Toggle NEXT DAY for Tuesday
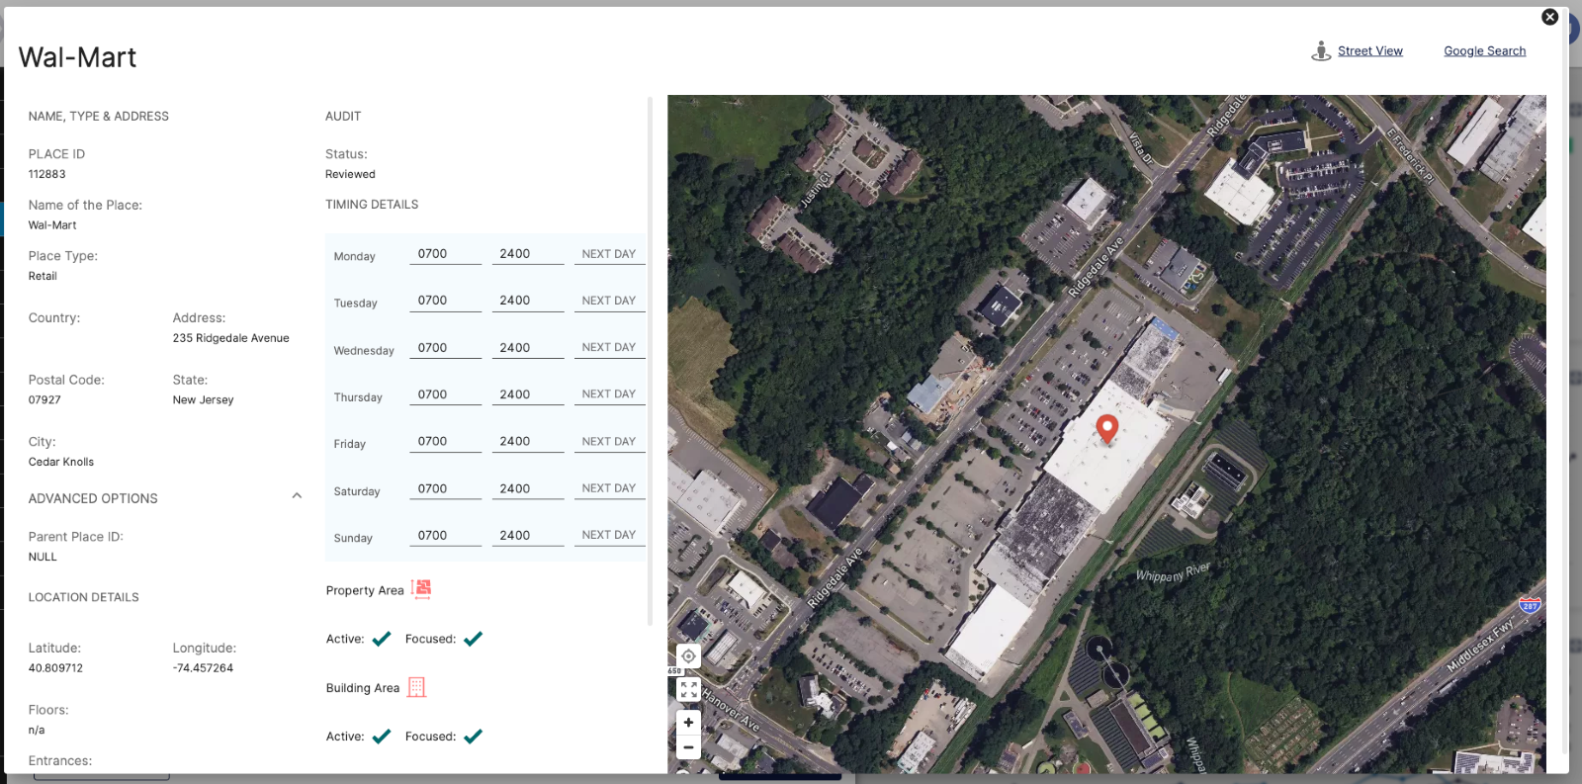 [x=609, y=301]
